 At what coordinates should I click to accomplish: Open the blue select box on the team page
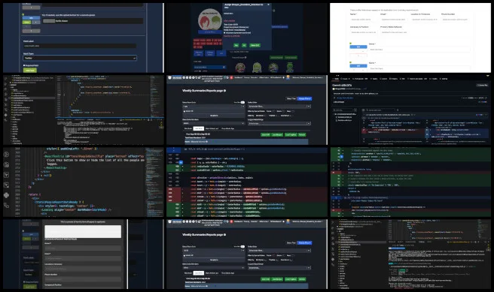[x=209, y=68]
